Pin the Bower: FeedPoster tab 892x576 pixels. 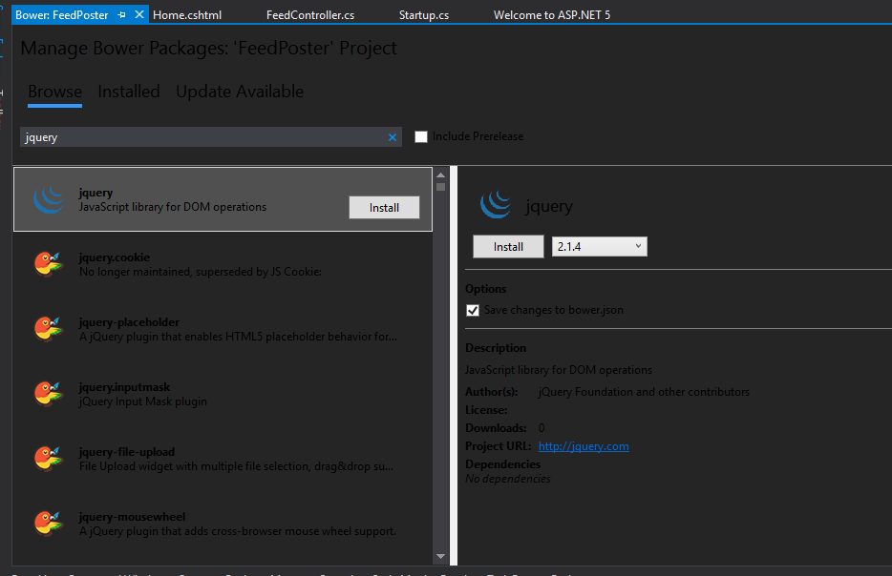[122, 15]
